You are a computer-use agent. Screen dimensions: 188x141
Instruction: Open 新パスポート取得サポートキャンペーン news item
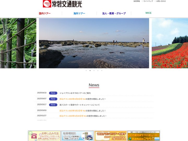(80, 105)
